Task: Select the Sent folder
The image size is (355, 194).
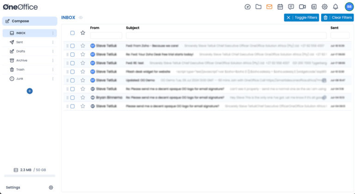Action: (x=19, y=42)
